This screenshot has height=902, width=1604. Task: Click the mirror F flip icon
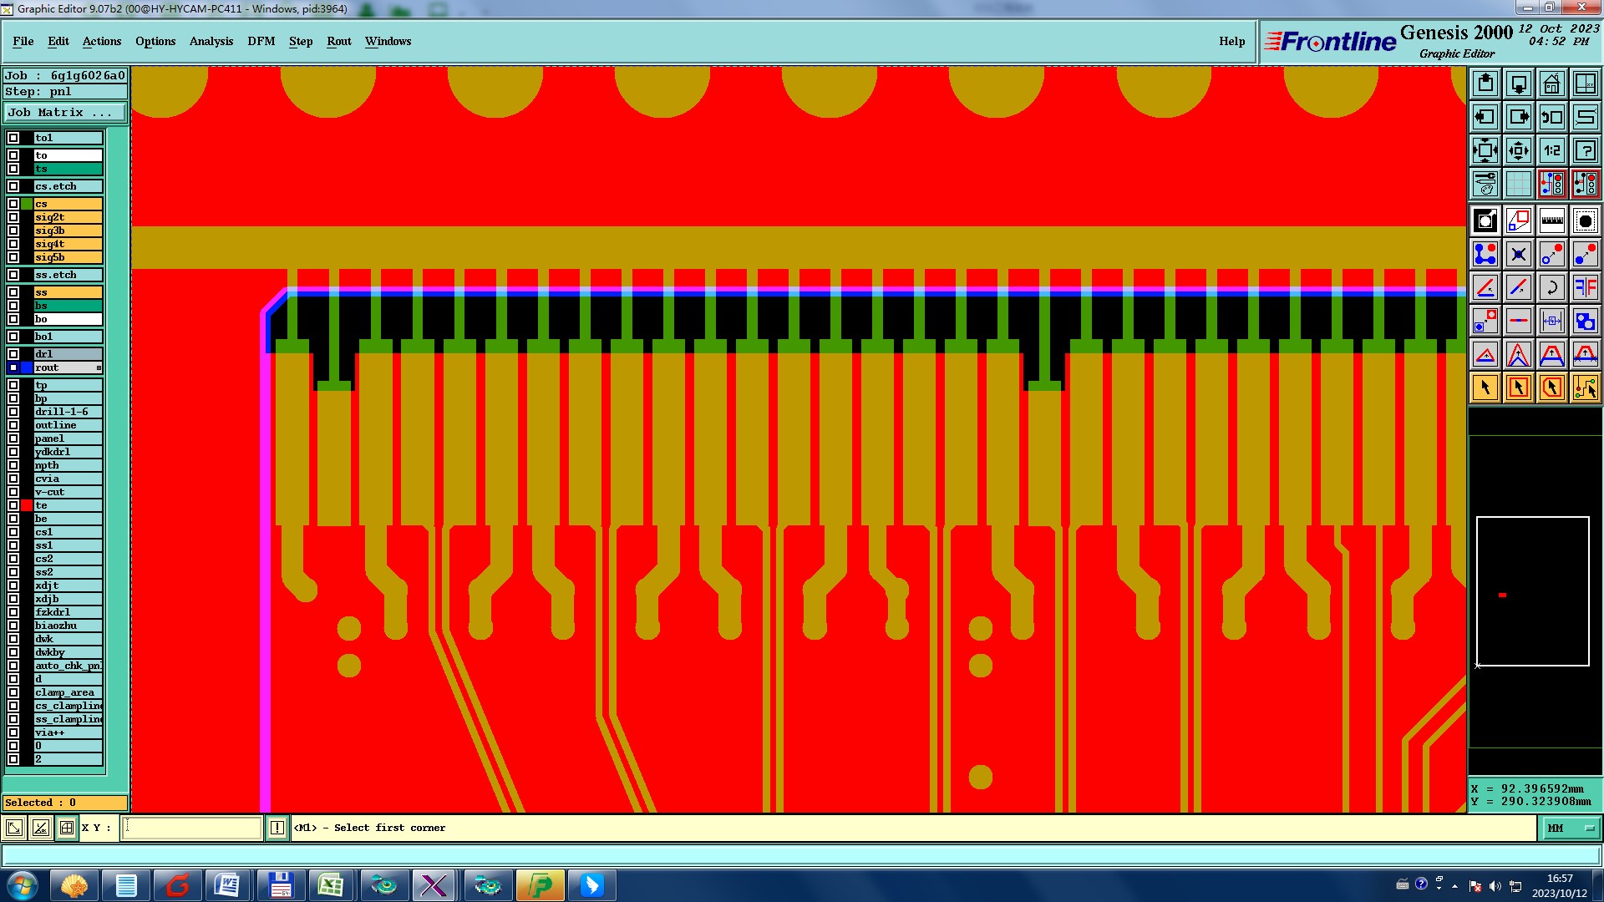[x=1585, y=287]
